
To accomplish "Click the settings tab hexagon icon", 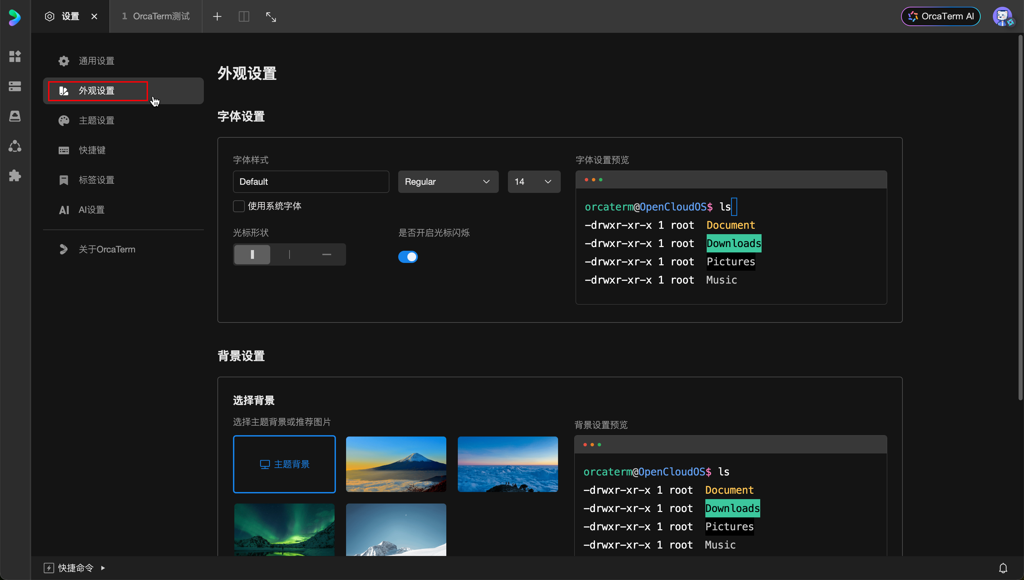I will (49, 16).
